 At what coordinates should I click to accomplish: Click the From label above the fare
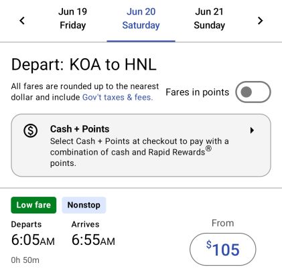pos(223,223)
